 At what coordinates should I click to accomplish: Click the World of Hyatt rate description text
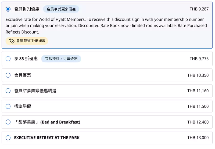point(106,26)
